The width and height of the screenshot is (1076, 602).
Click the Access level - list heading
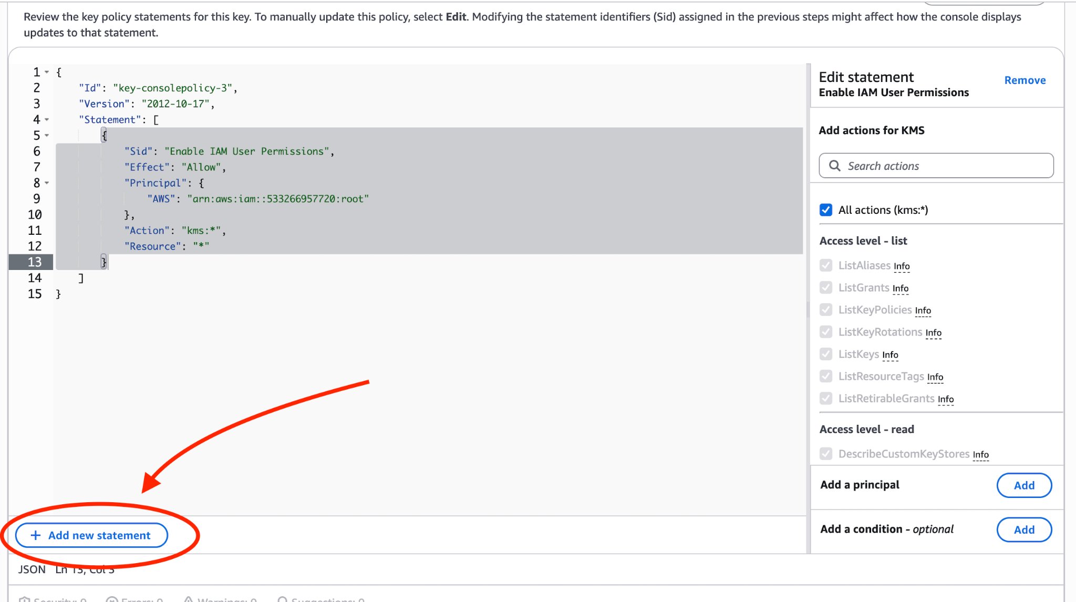[863, 241]
